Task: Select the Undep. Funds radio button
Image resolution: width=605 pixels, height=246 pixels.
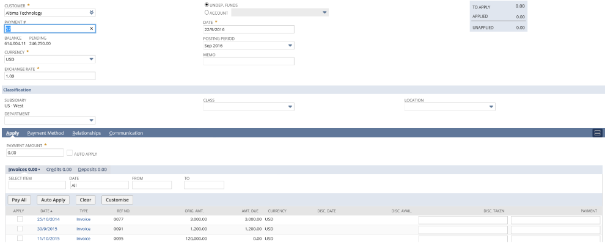Action: coord(206,5)
